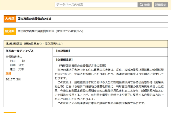Open 詳細設定 advanced settings
The image size is (180, 113).
pos(161,5)
